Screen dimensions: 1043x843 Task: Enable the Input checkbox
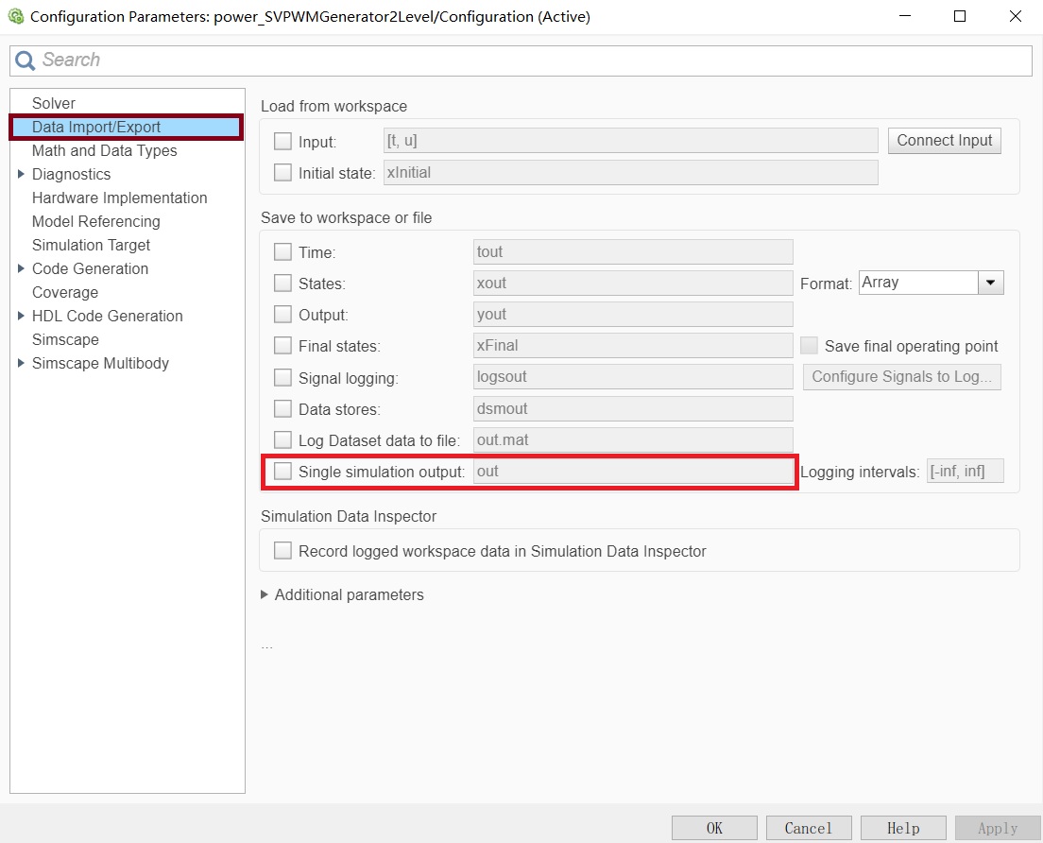coord(282,141)
